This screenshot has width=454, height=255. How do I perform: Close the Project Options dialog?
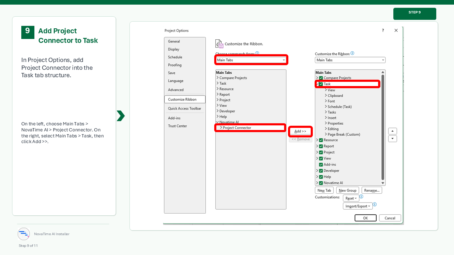396,30
